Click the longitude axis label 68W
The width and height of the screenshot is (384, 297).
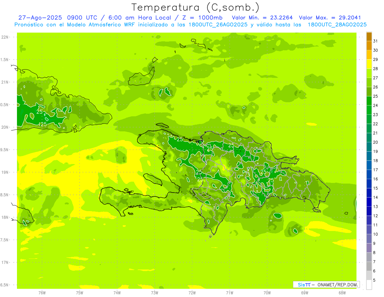pos(342,293)
